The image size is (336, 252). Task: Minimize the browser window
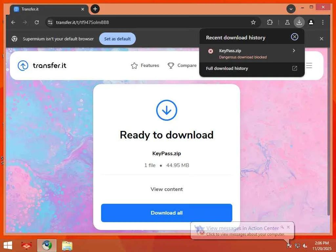302,8
